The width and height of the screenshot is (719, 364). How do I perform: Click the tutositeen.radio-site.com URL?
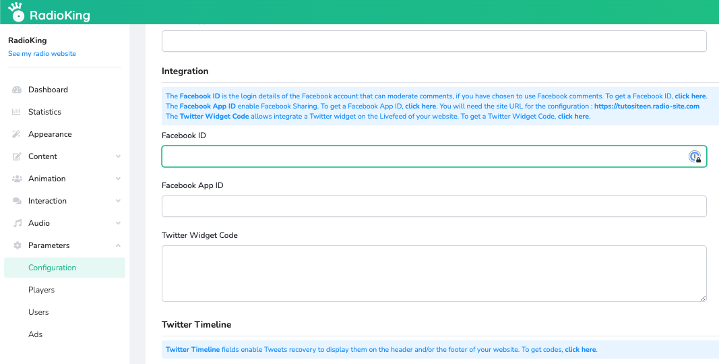click(x=647, y=107)
